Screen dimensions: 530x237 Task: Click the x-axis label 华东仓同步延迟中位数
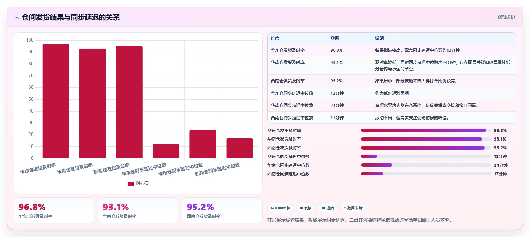(x=144, y=169)
